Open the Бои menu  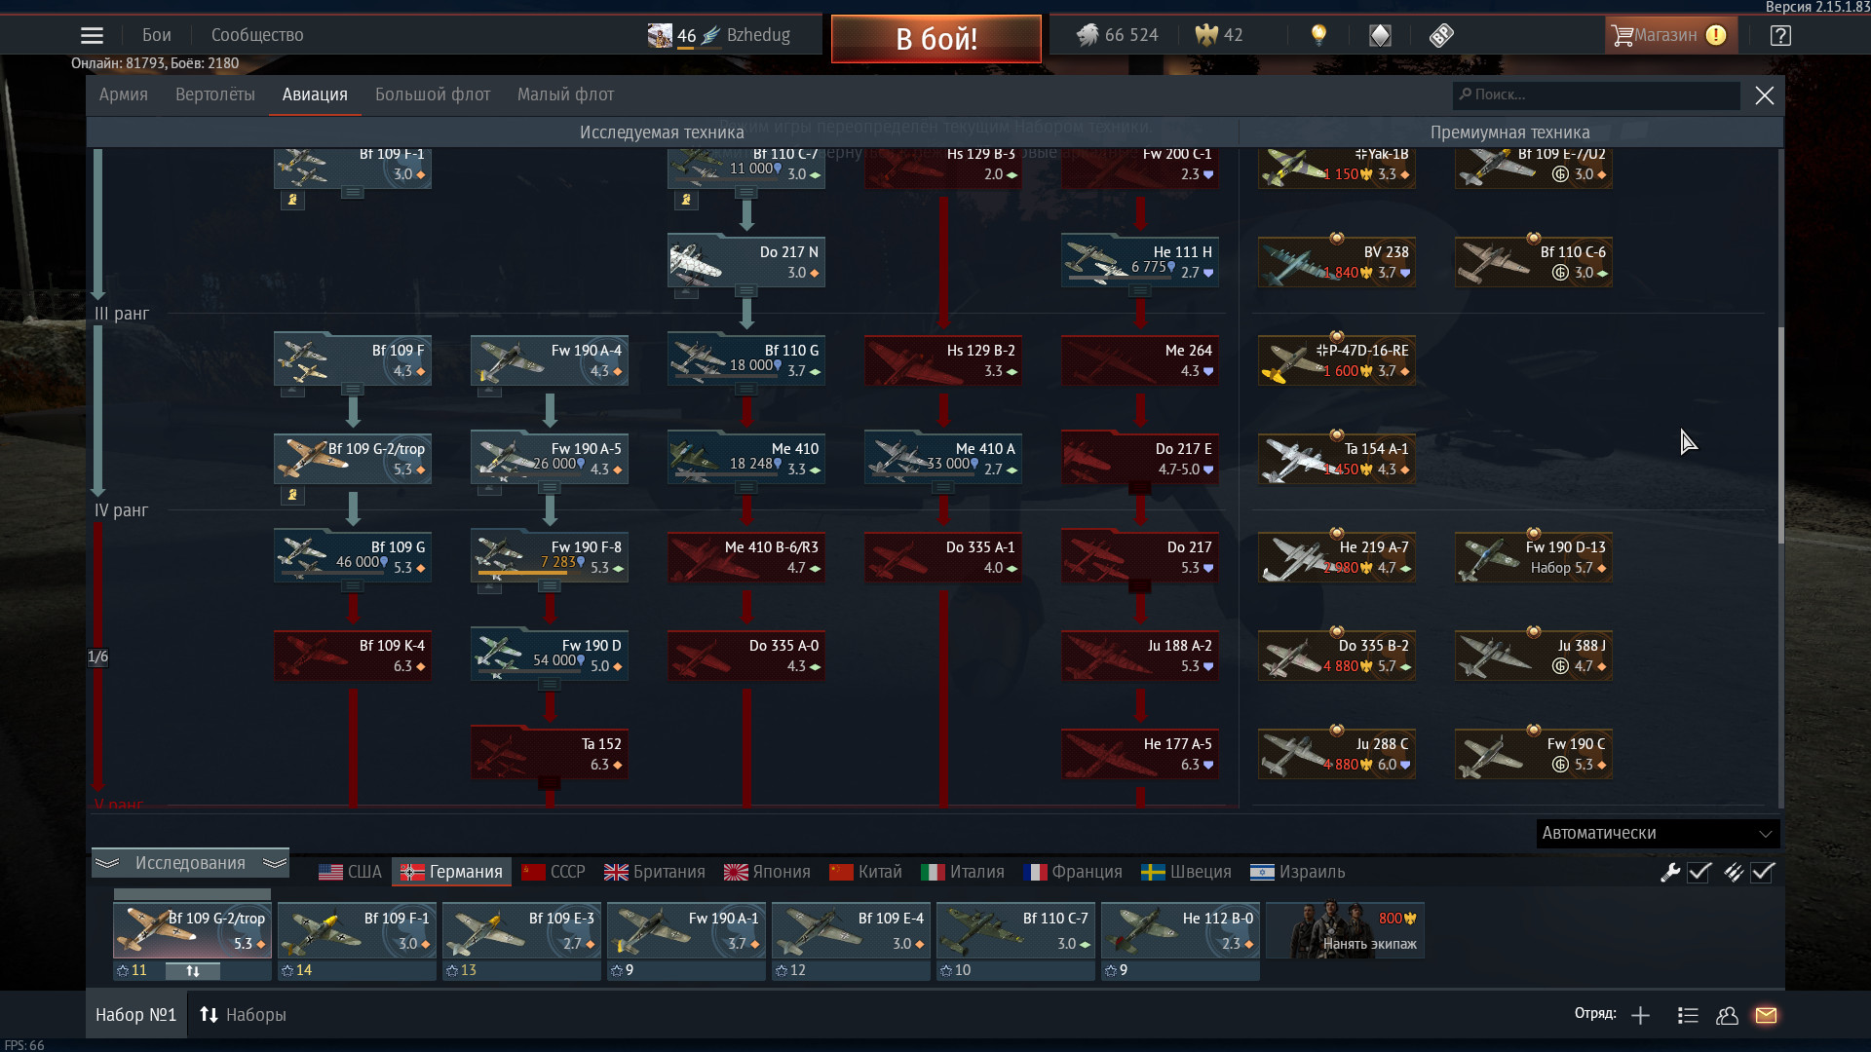[156, 35]
